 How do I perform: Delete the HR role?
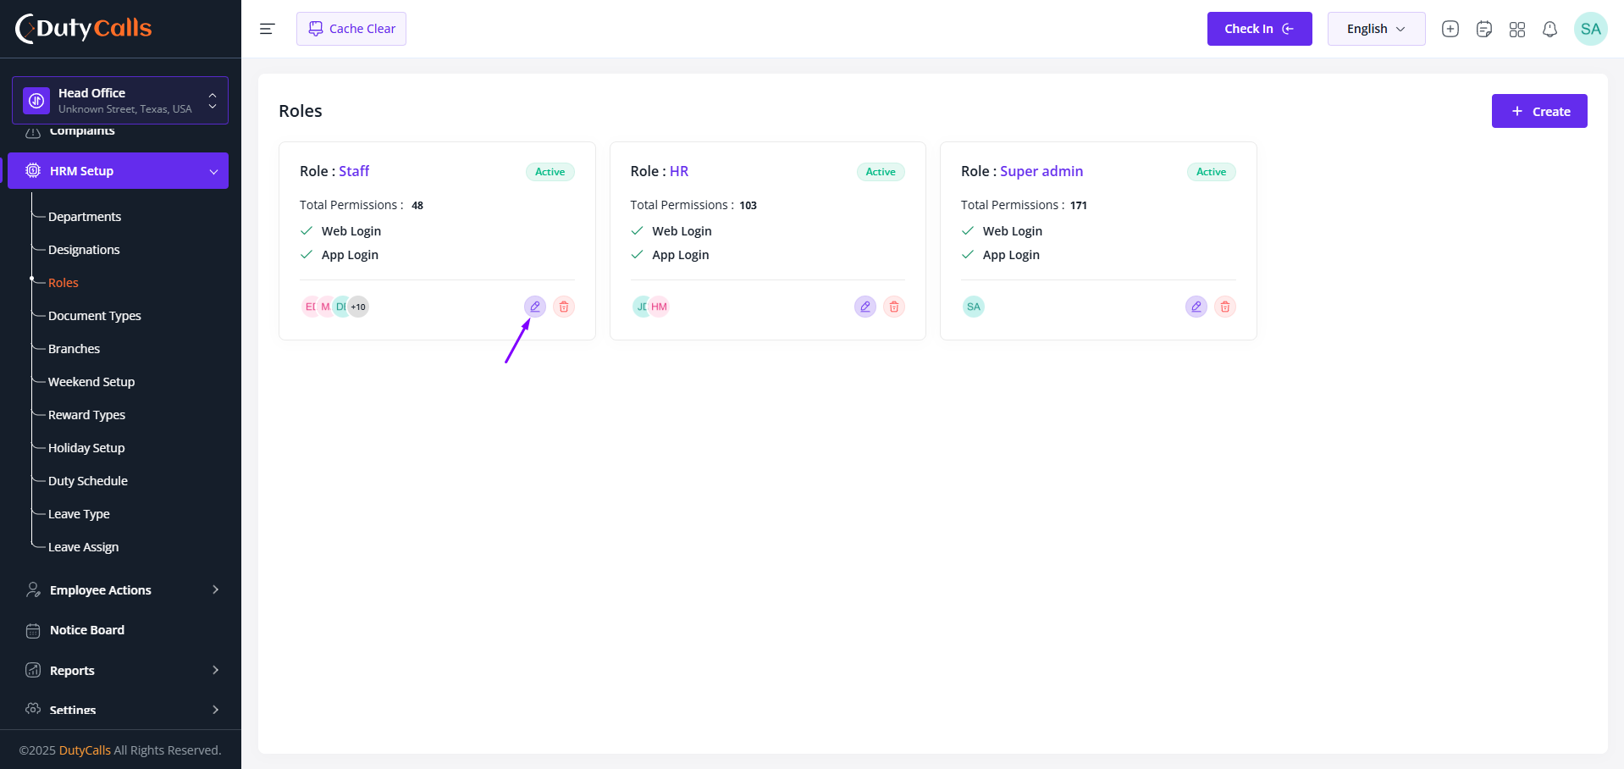894,307
